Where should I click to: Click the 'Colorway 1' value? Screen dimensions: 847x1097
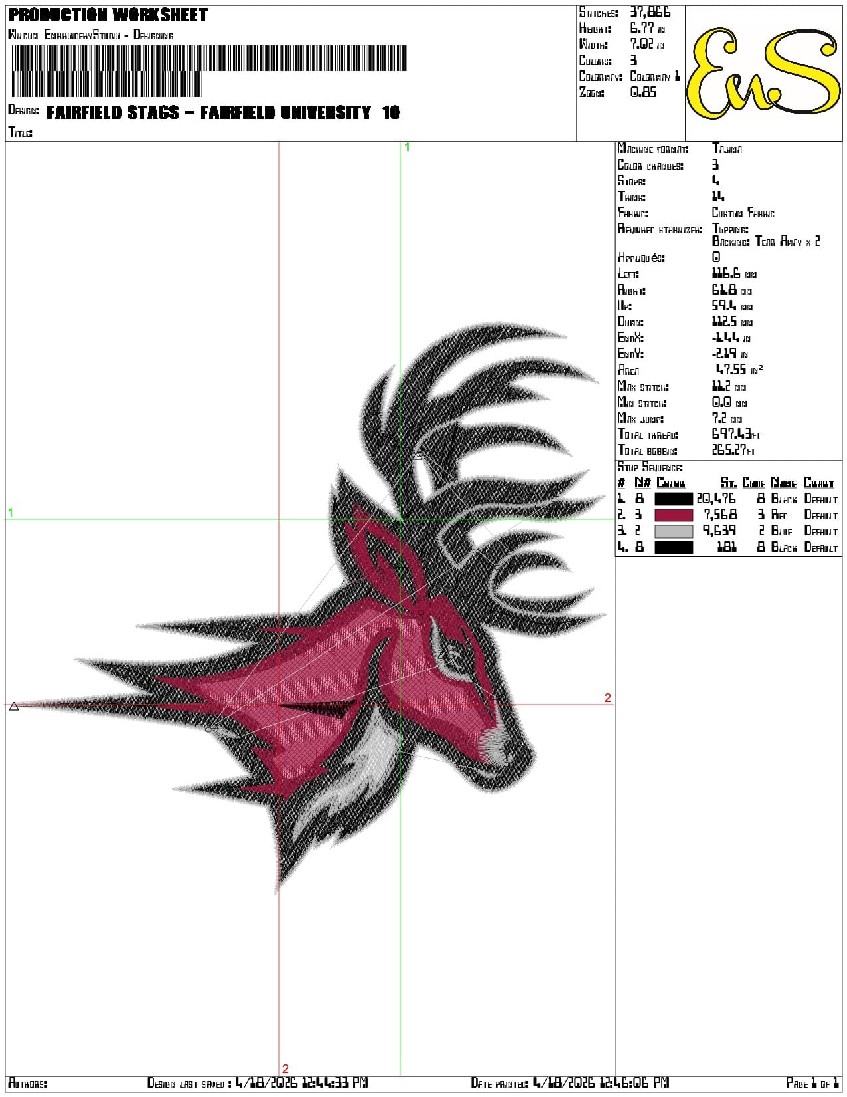(655, 76)
